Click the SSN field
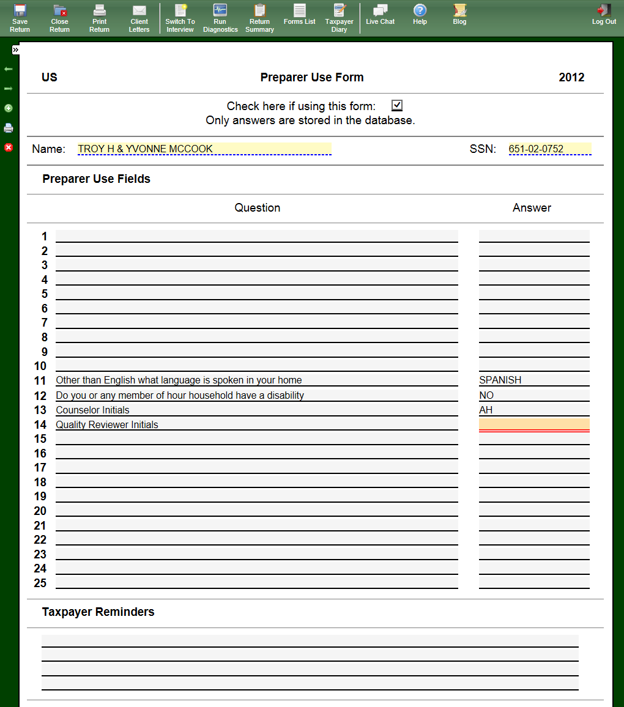624x707 pixels. coord(549,149)
